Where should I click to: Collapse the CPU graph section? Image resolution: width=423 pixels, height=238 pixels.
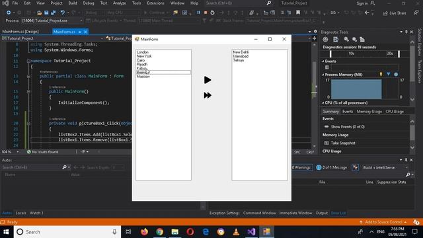coord(323,103)
